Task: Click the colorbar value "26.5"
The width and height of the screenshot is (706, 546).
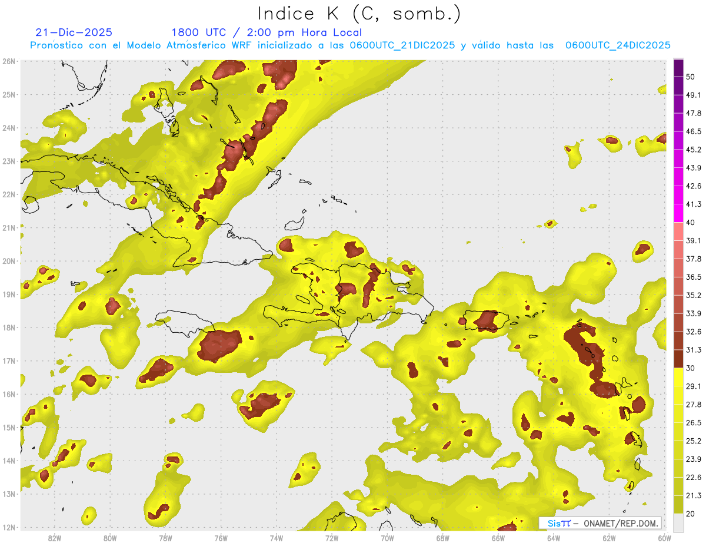Action: [693, 423]
